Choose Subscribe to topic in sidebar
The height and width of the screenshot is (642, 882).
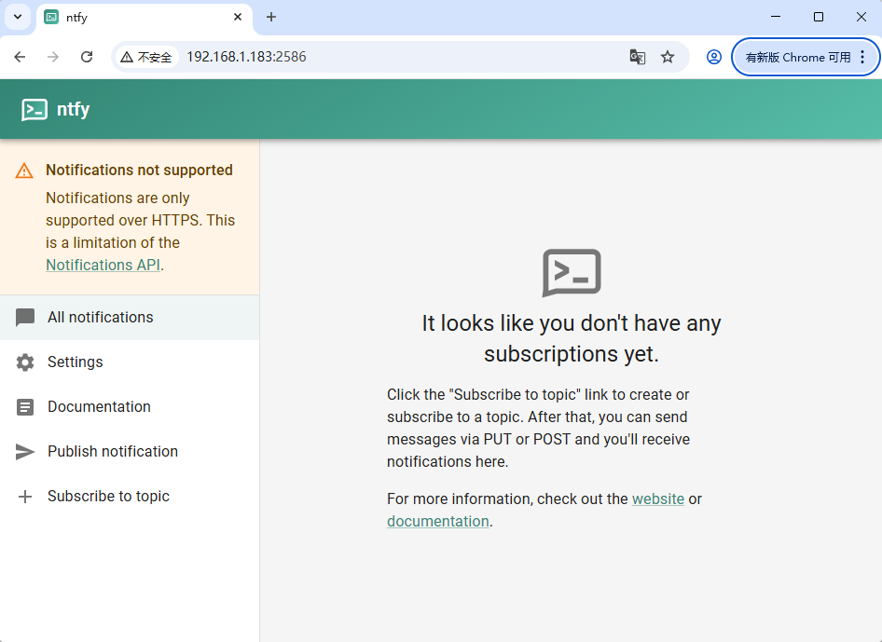(130, 497)
